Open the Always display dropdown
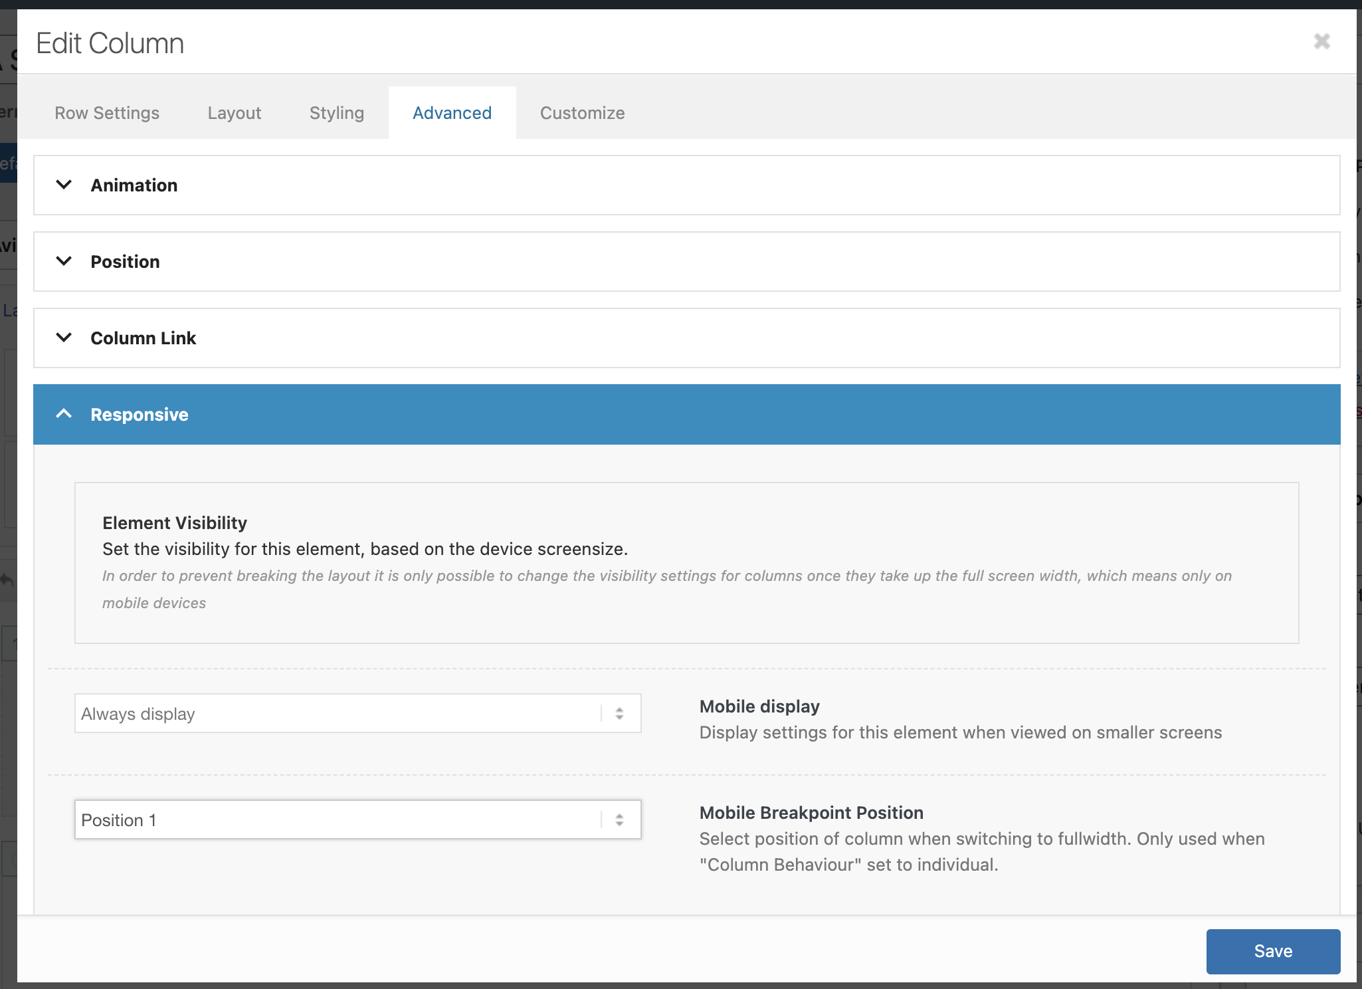This screenshot has height=989, width=1362. pos(338,714)
